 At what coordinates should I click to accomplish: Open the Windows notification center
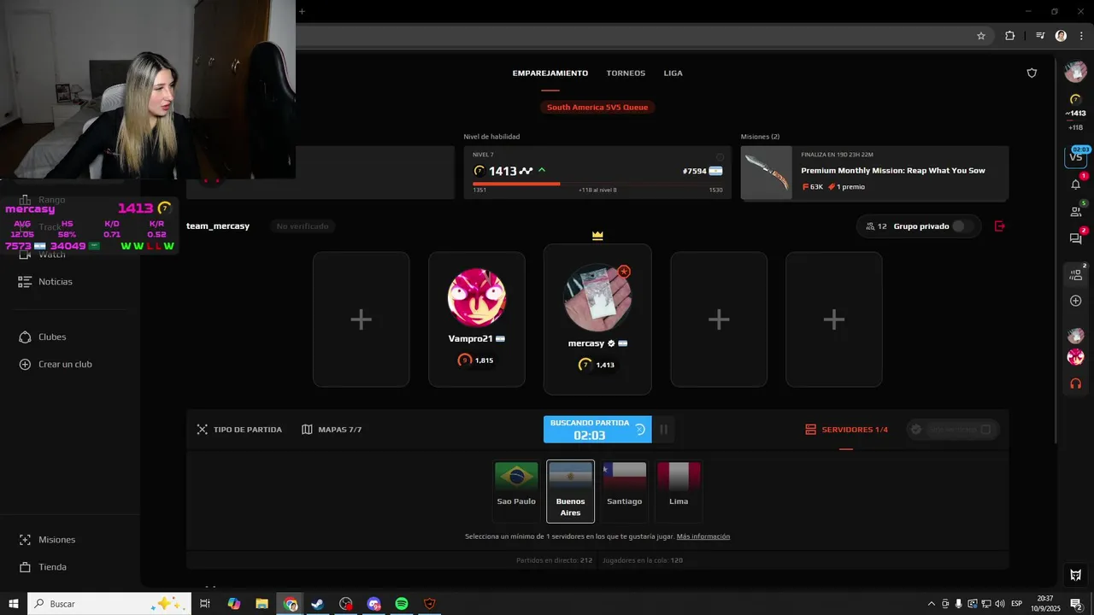1076,604
